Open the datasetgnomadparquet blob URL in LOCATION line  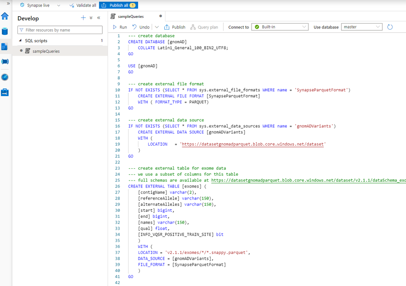253,144
